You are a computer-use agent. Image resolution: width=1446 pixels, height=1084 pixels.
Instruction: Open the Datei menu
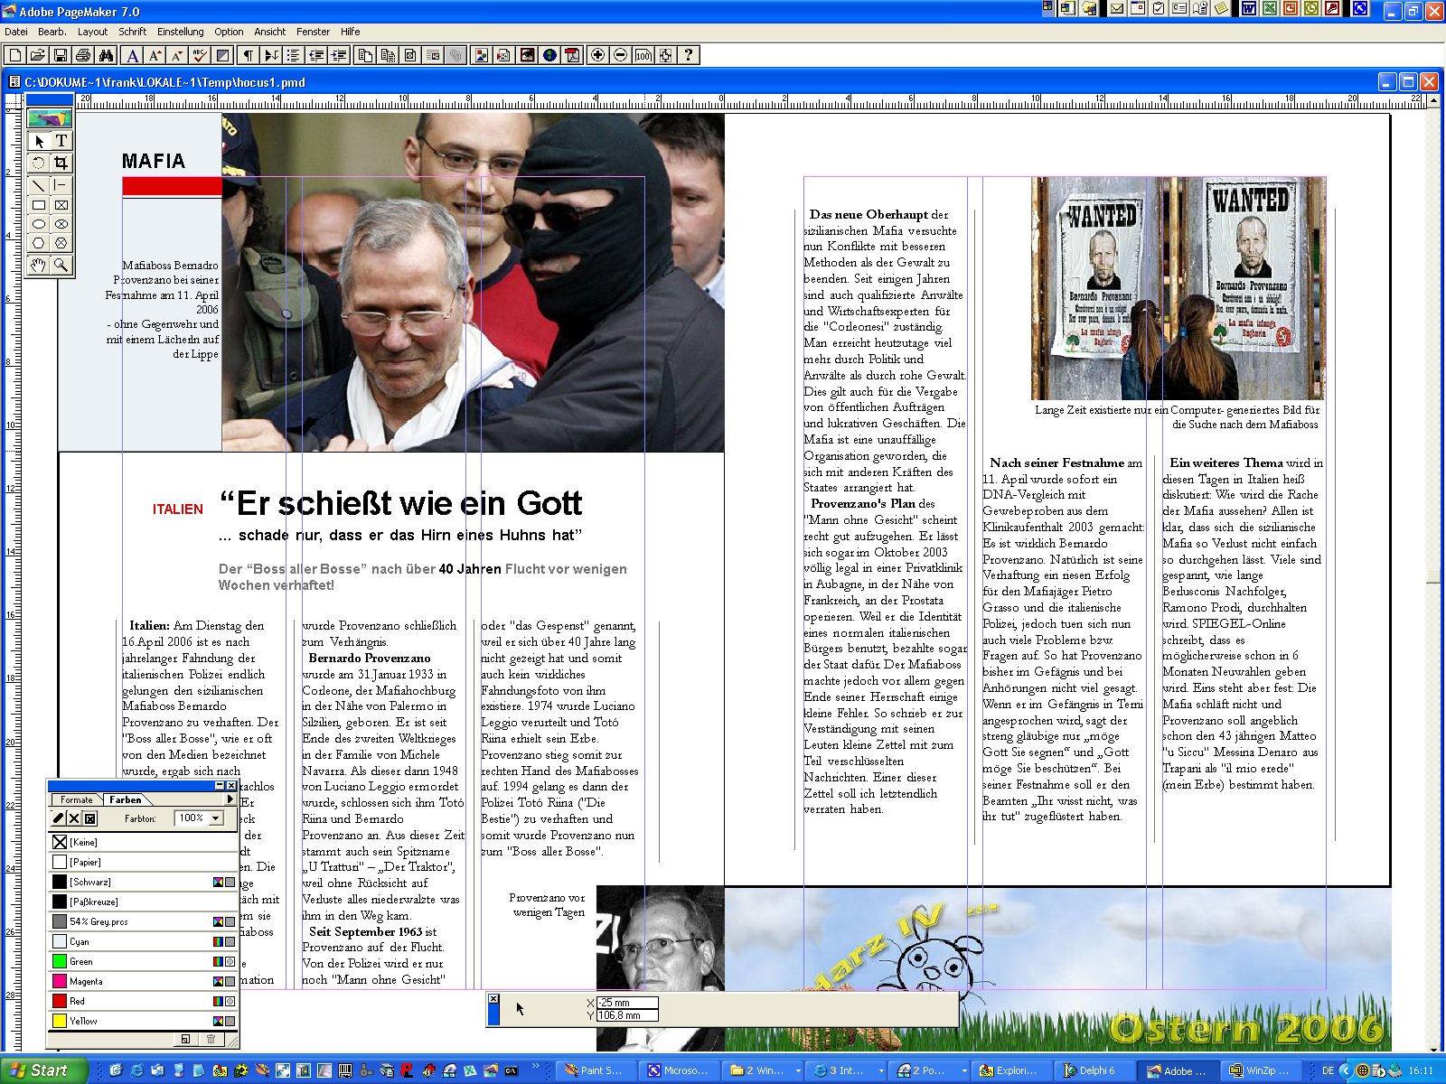point(16,32)
